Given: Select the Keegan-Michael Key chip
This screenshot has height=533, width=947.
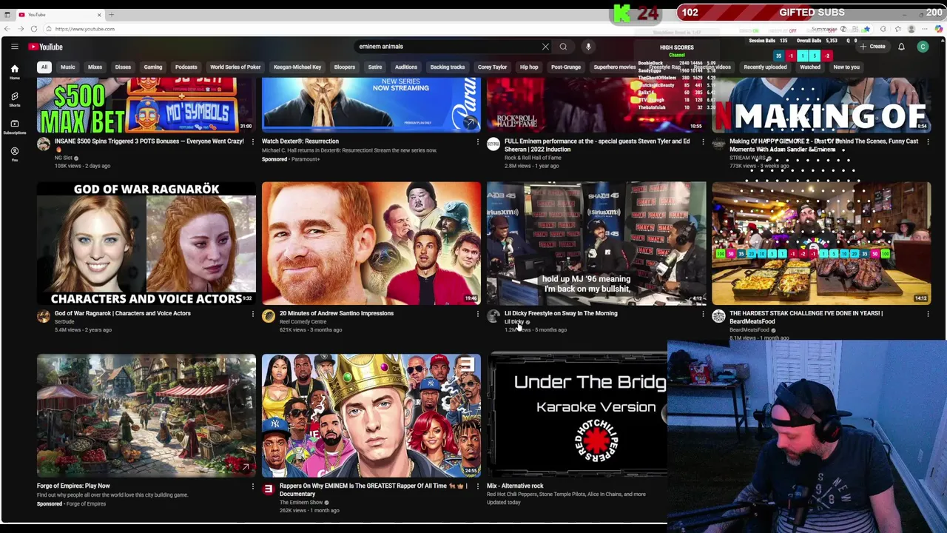Looking at the screenshot, I should pyautogui.click(x=297, y=67).
